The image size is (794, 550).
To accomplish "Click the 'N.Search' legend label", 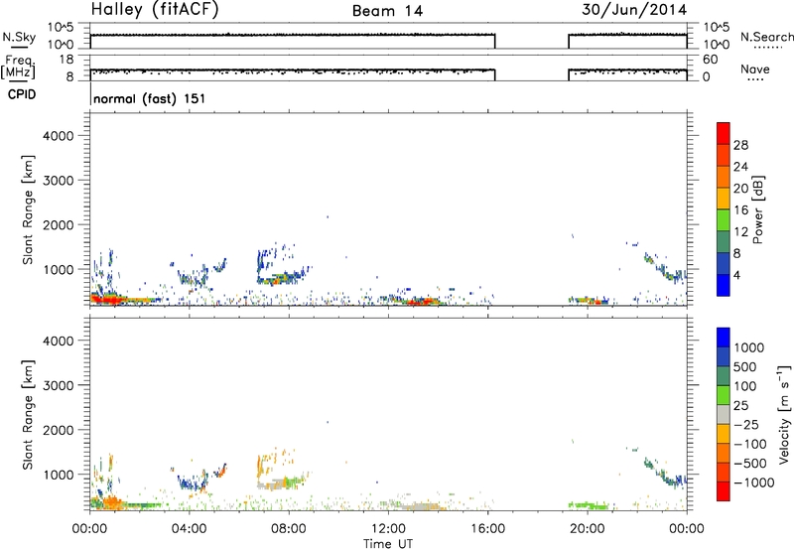I will point(766,37).
